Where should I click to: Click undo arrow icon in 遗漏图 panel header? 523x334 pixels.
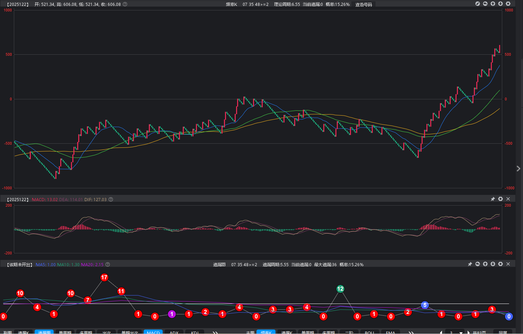(x=478, y=264)
